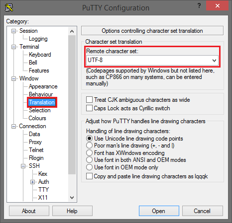232x223 pixels.
Task: Click the About button
Action: (29, 211)
